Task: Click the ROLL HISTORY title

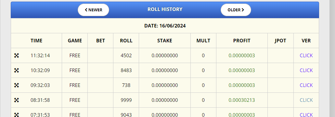Action: click(x=165, y=9)
